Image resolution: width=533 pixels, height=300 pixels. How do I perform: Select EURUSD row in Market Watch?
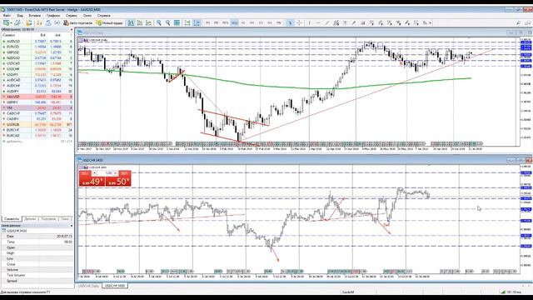(37, 47)
